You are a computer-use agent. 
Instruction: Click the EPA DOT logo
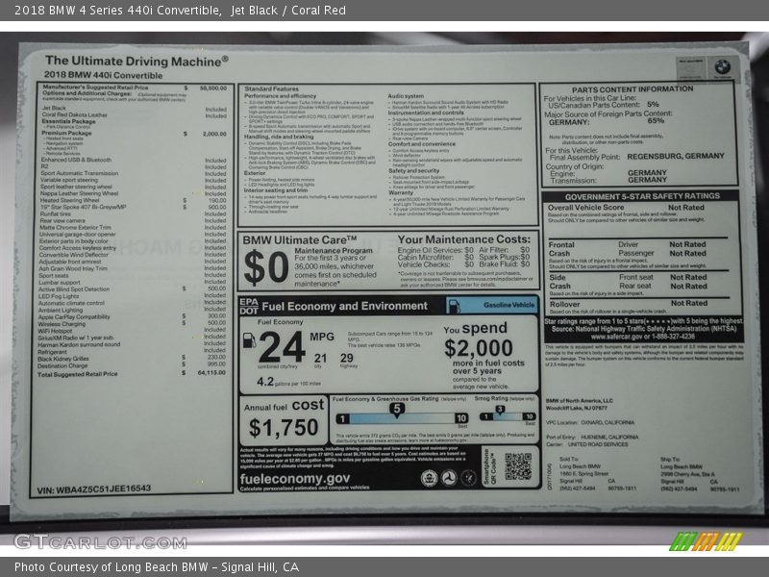pos(248,305)
